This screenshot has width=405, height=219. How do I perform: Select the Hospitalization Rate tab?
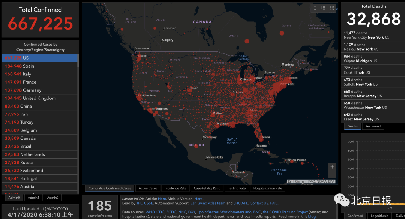click(268, 188)
